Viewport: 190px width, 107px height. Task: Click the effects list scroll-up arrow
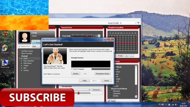(136, 67)
